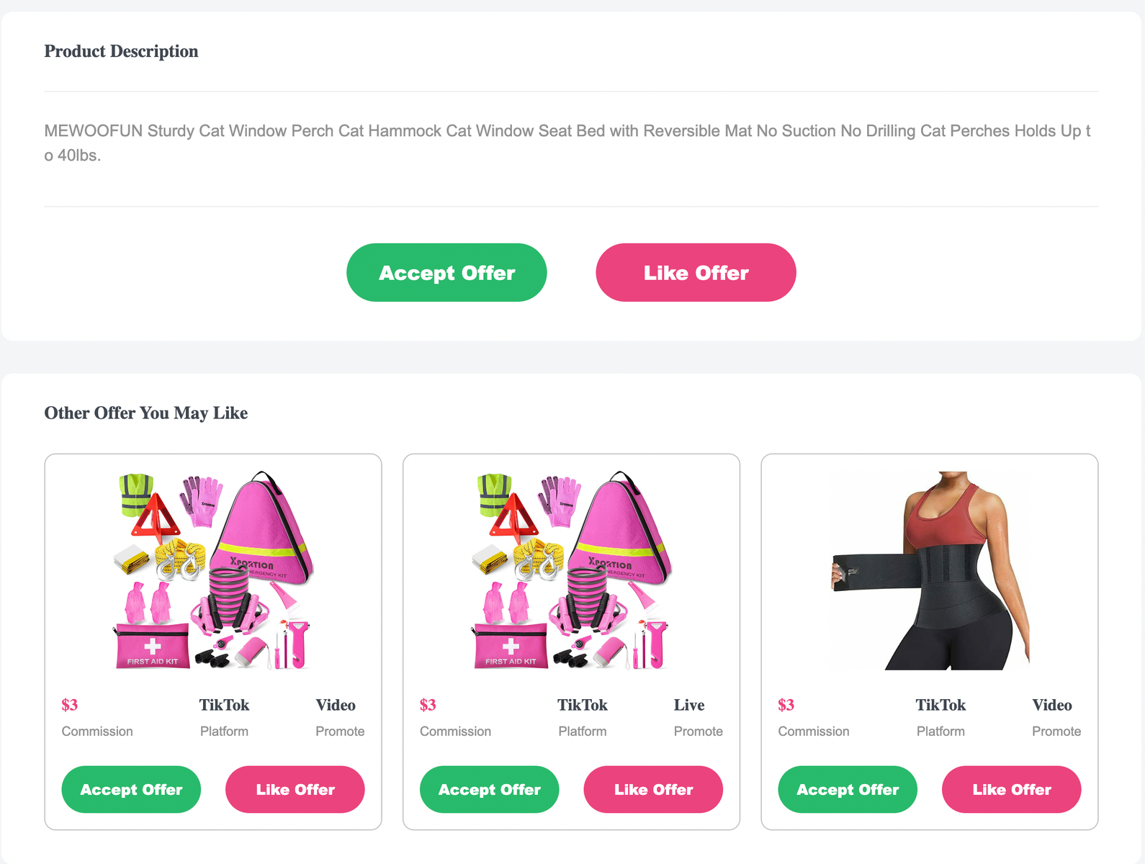This screenshot has height=864, width=1145.
Task: Accept the waist trainer offer
Action: 848,790
